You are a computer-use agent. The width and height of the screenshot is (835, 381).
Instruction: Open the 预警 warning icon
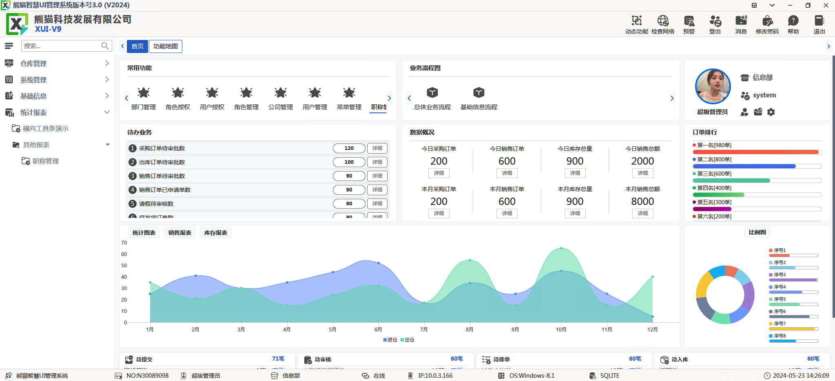pyautogui.click(x=689, y=21)
